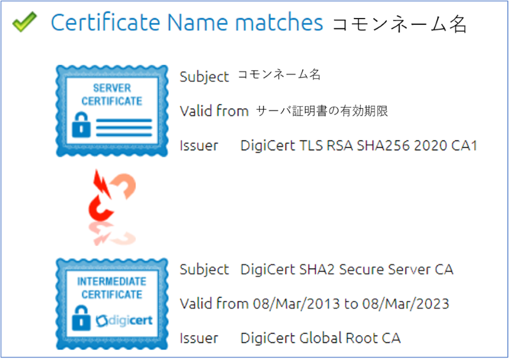Click subject DigiCert SHA2 Secure Server CA

[x=346, y=269]
